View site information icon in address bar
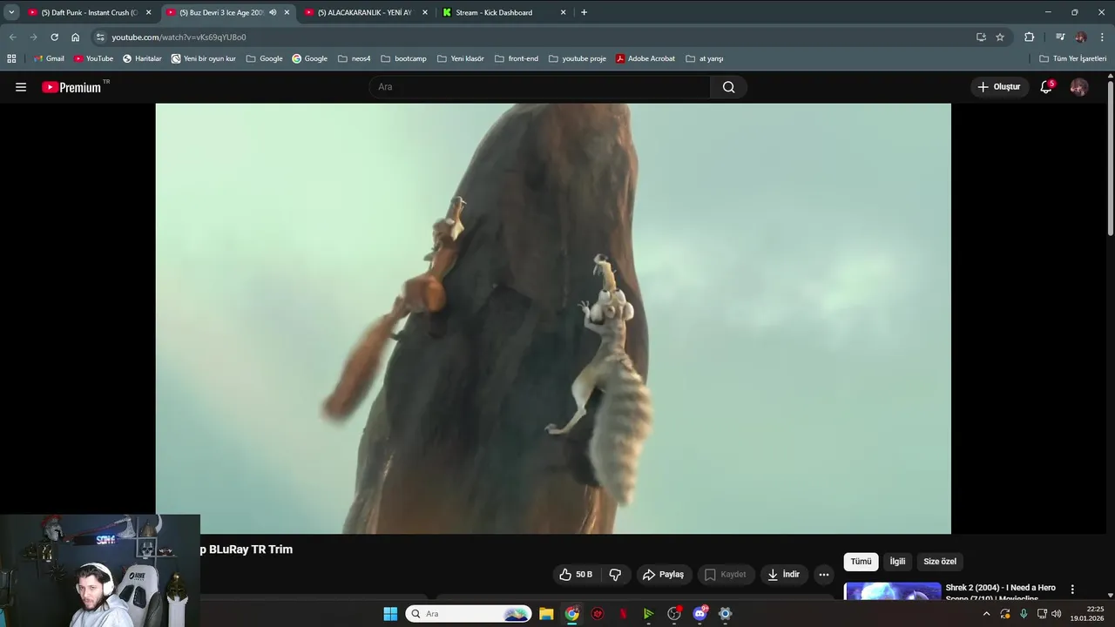The image size is (1115, 627). 100,37
